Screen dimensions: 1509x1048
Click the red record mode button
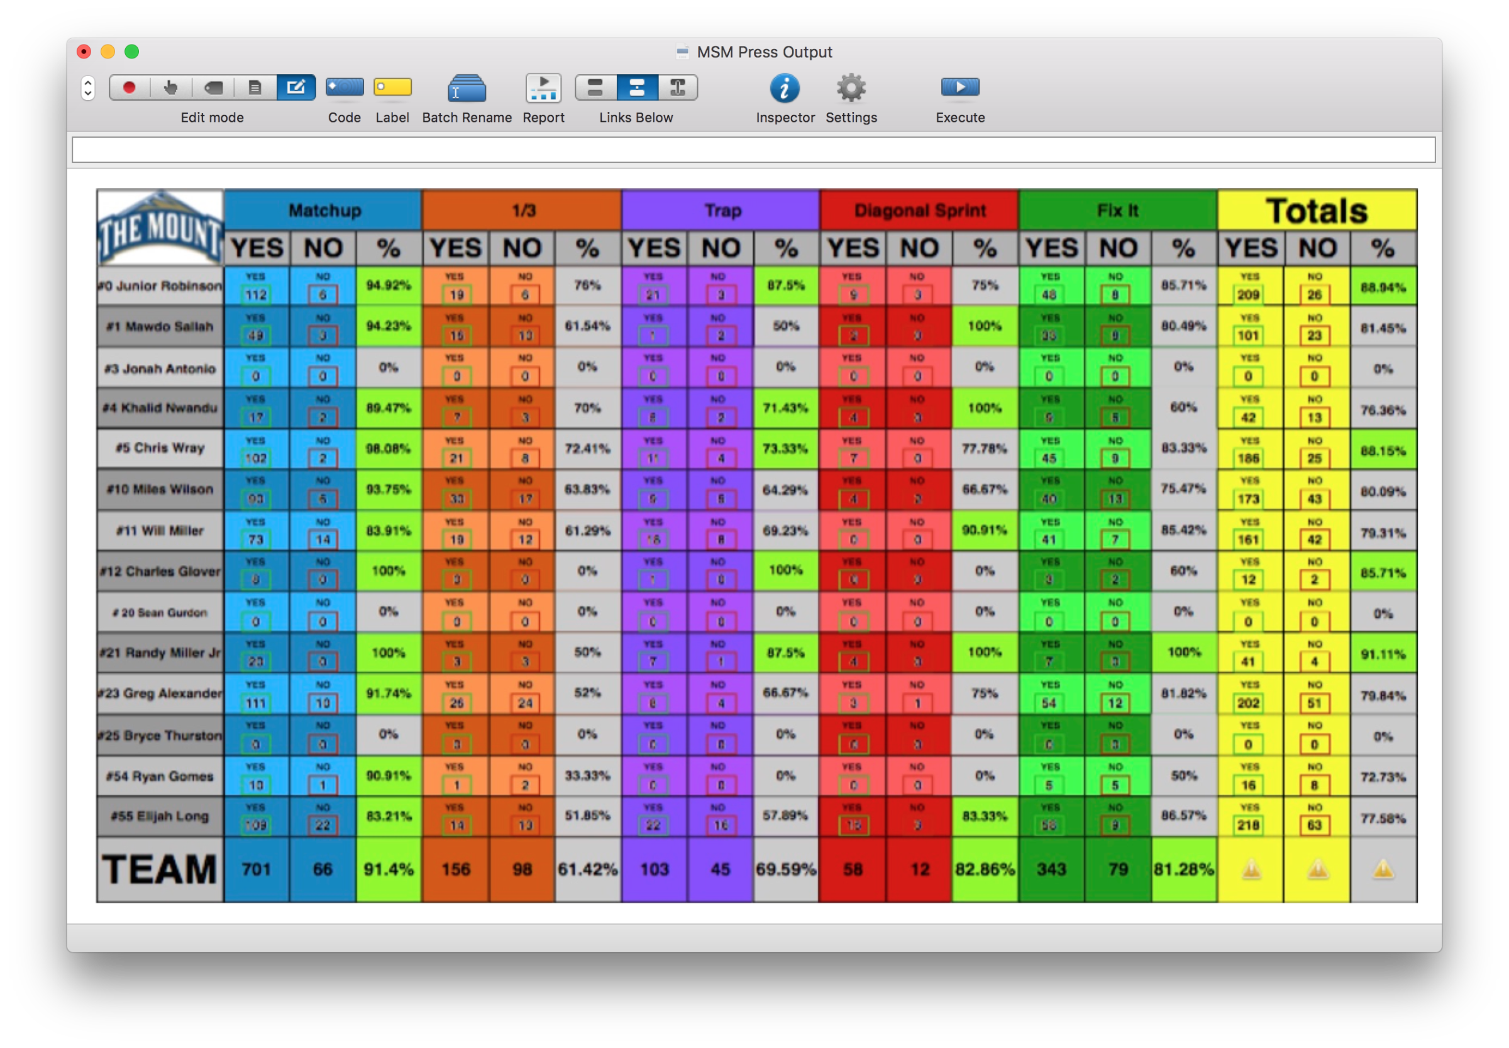point(130,87)
